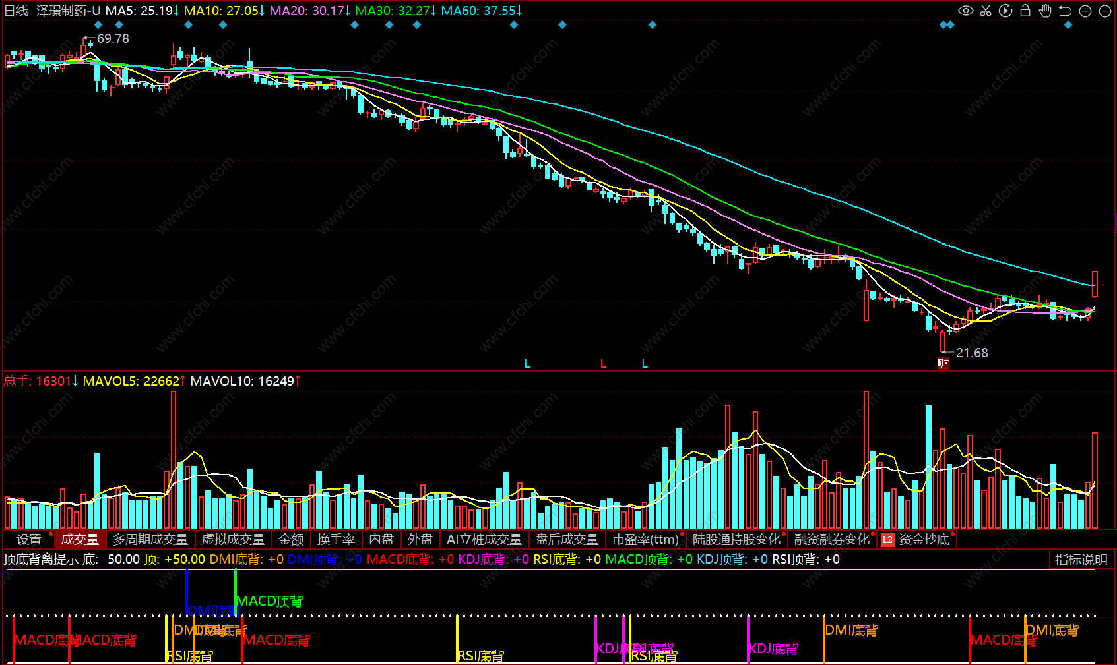The image size is (1117, 665).
Task: Select the hand pan tool
Action: pos(1045,11)
